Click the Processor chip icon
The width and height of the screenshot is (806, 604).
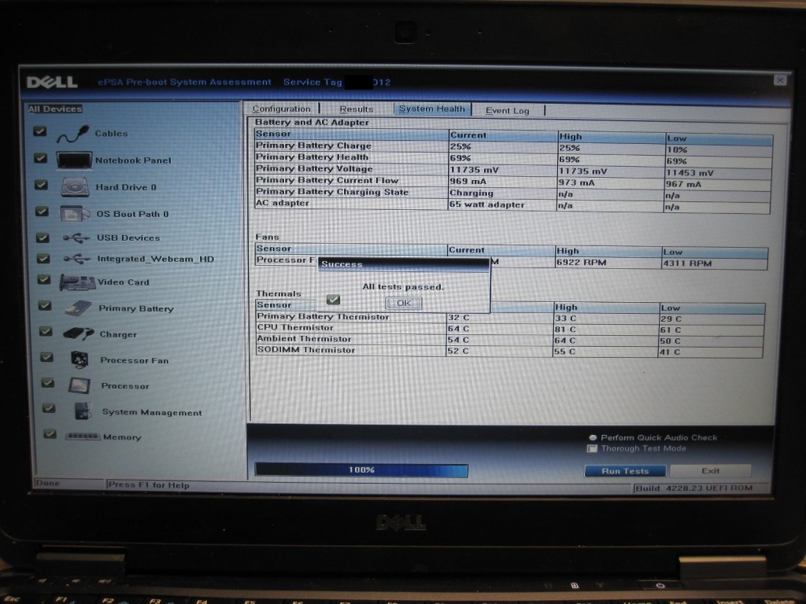click(79, 385)
